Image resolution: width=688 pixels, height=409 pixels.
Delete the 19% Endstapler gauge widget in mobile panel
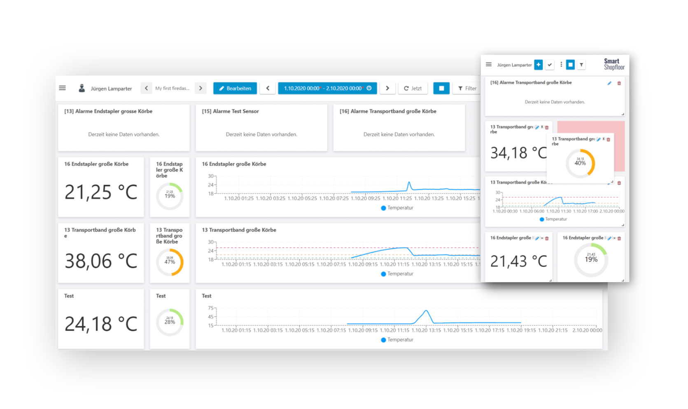(x=619, y=238)
